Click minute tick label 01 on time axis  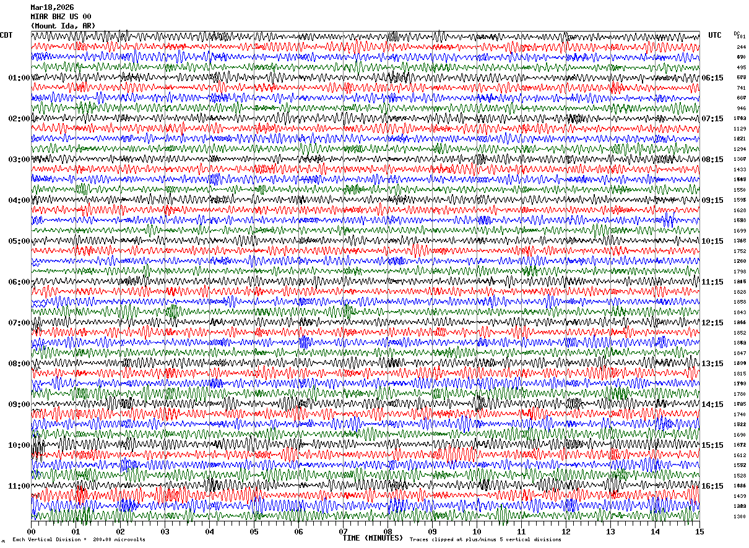click(76, 532)
